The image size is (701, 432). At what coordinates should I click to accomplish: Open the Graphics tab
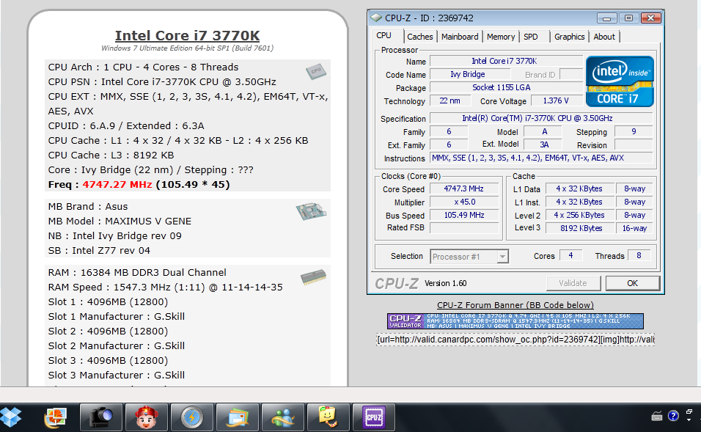(569, 37)
